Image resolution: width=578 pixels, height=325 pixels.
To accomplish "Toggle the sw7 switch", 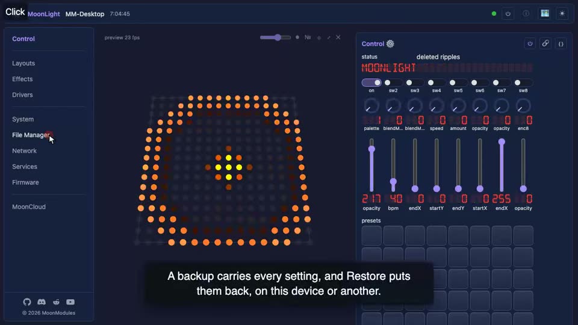I will (502, 82).
